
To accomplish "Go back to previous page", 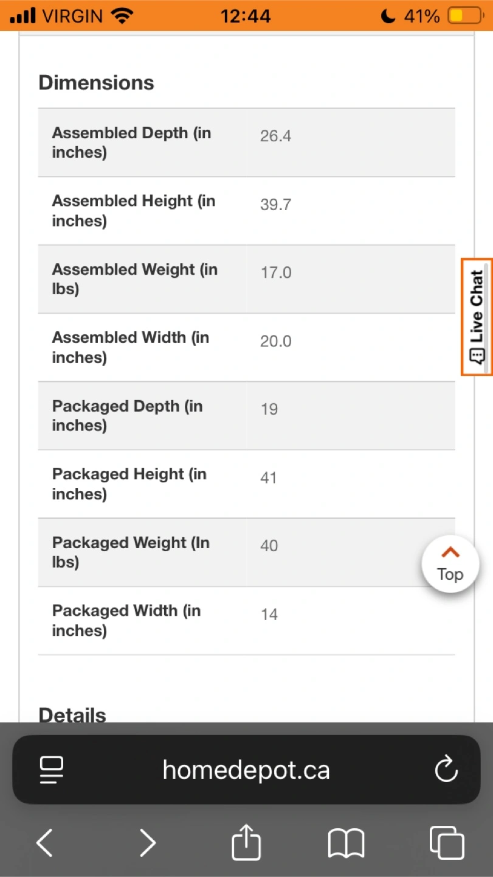I will pyautogui.click(x=45, y=844).
